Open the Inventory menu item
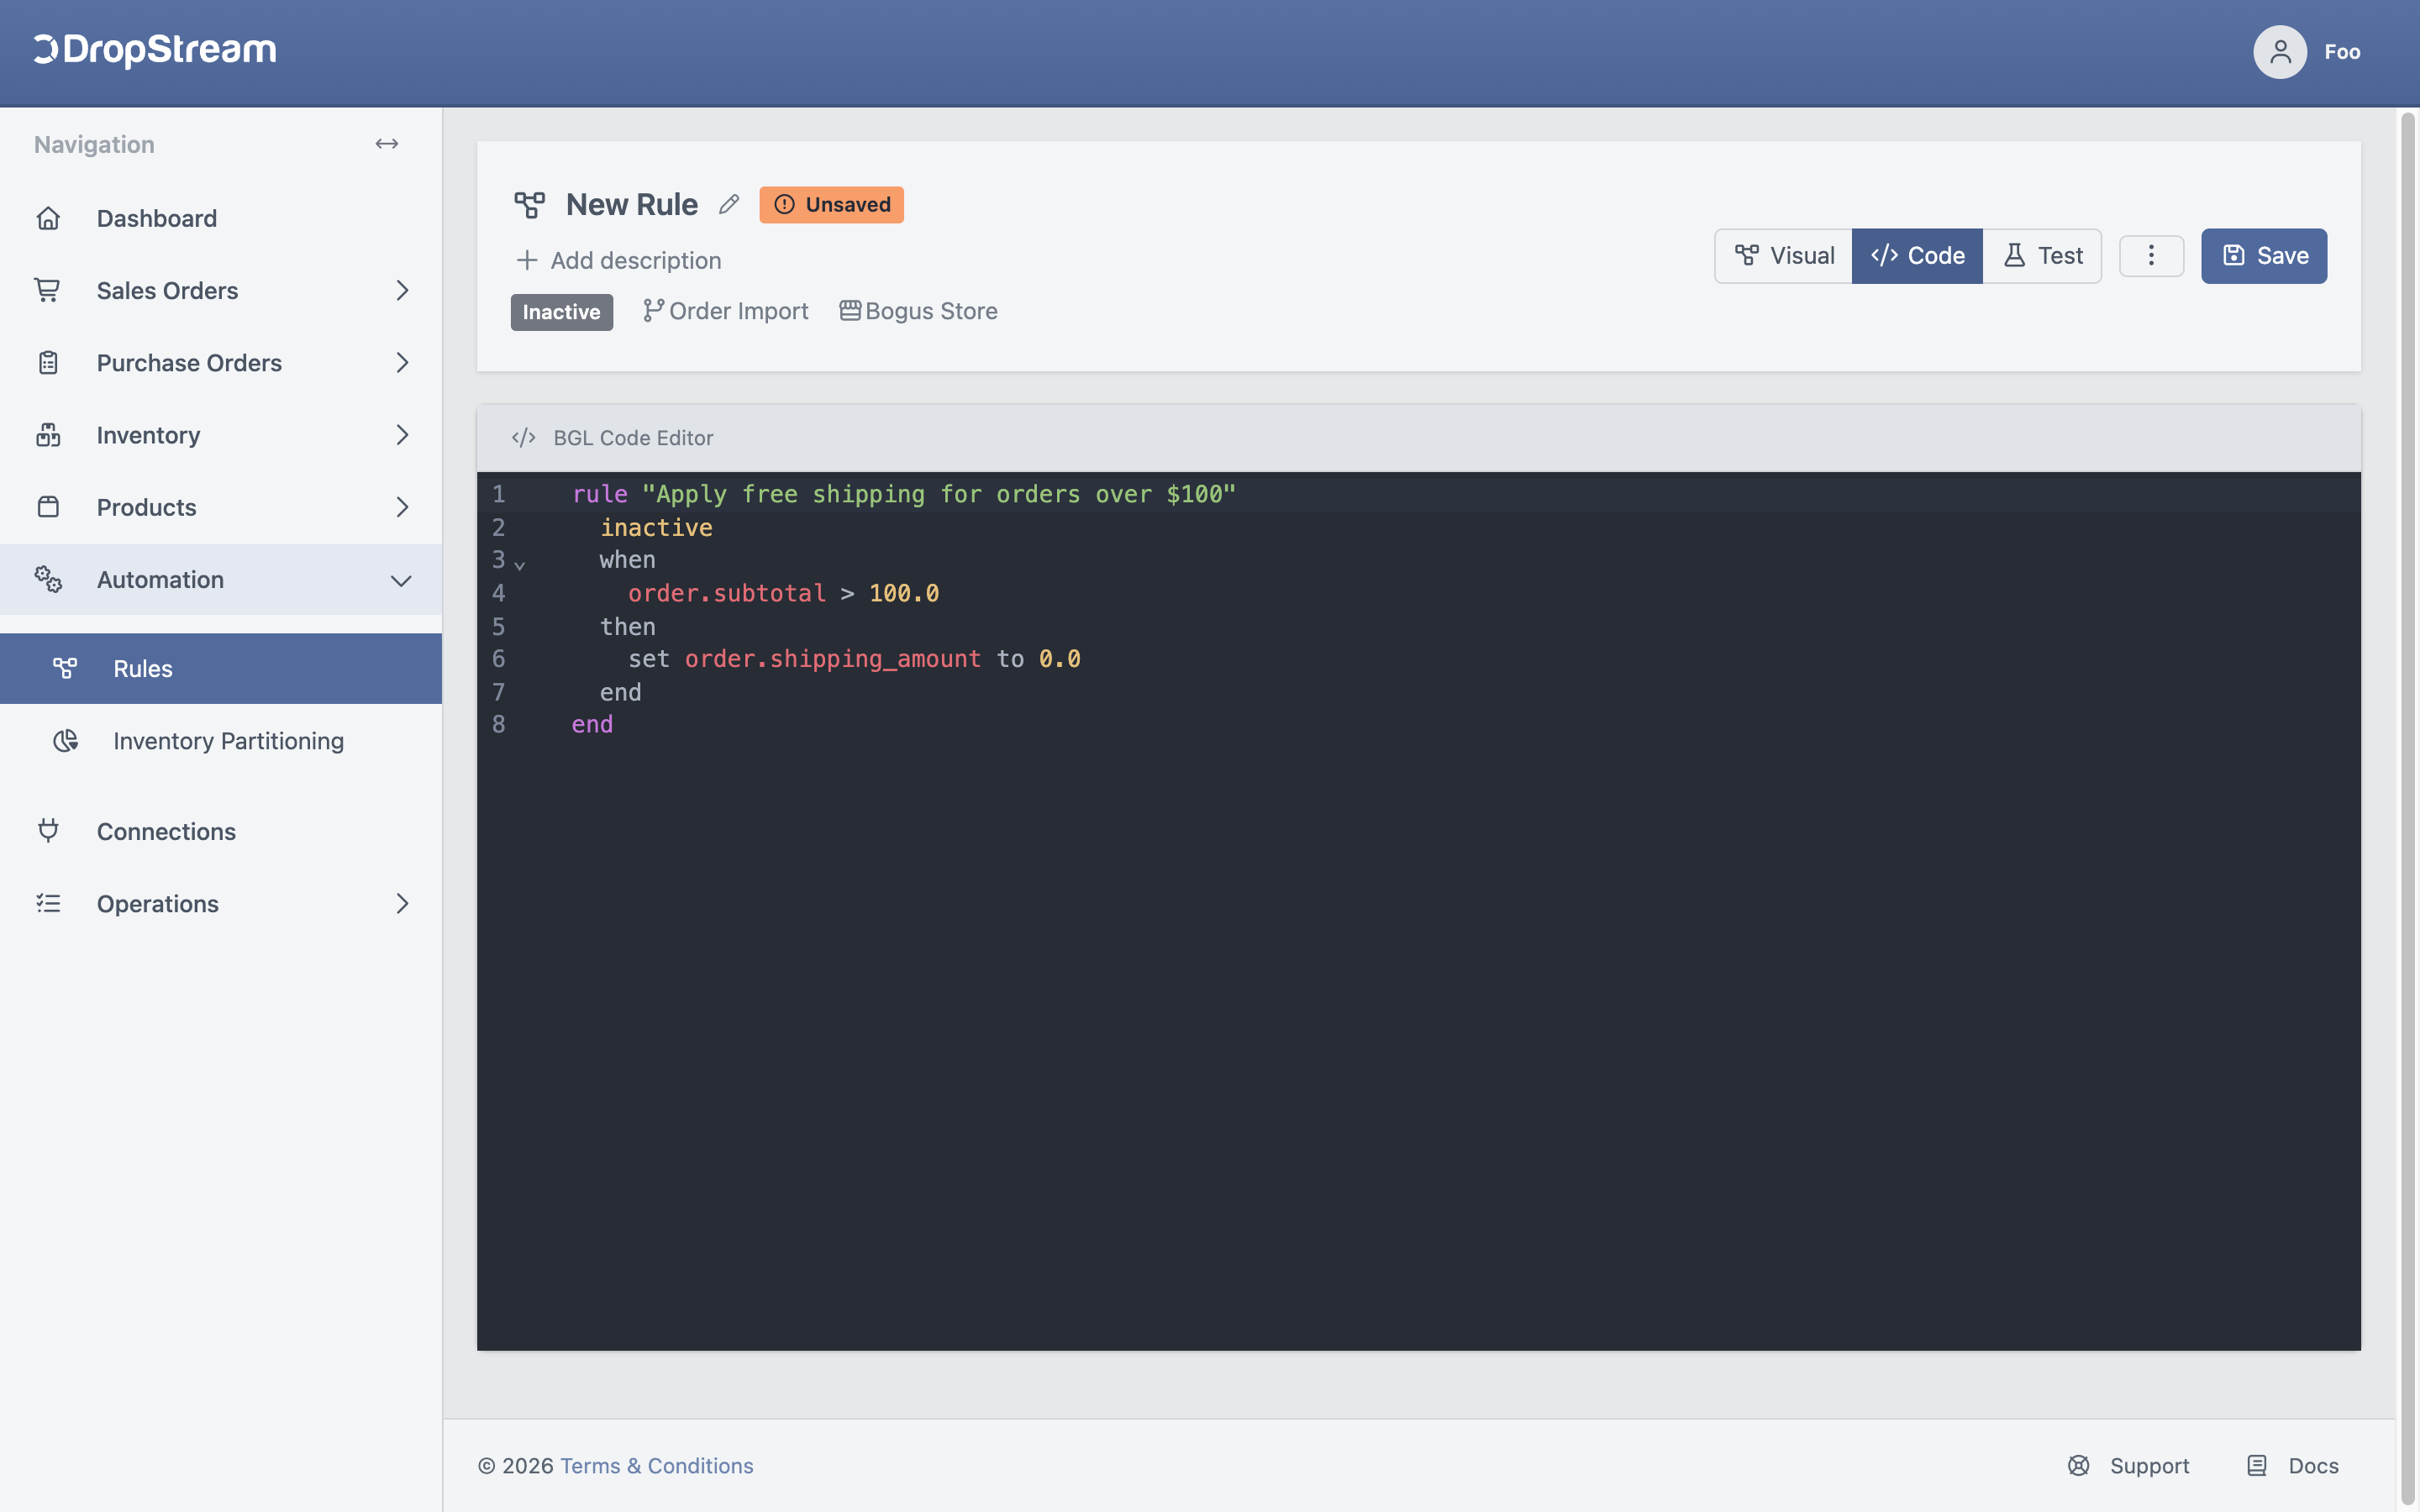 [x=148, y=435]
